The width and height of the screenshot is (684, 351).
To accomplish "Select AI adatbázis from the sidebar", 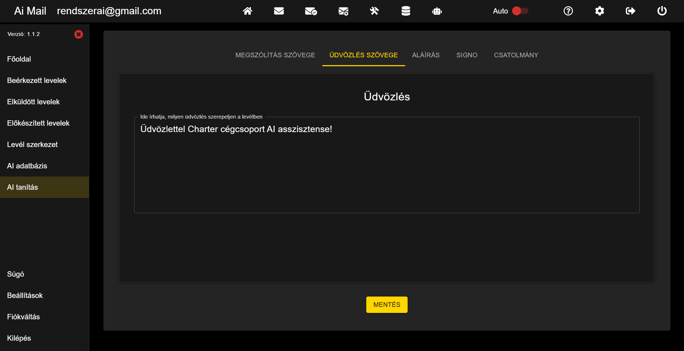I will (27, 166).
